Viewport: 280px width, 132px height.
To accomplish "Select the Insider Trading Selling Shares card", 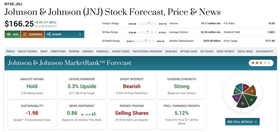I will click(x=132, y=113).
